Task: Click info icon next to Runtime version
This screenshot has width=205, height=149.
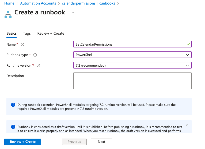Action: point(38,65)
